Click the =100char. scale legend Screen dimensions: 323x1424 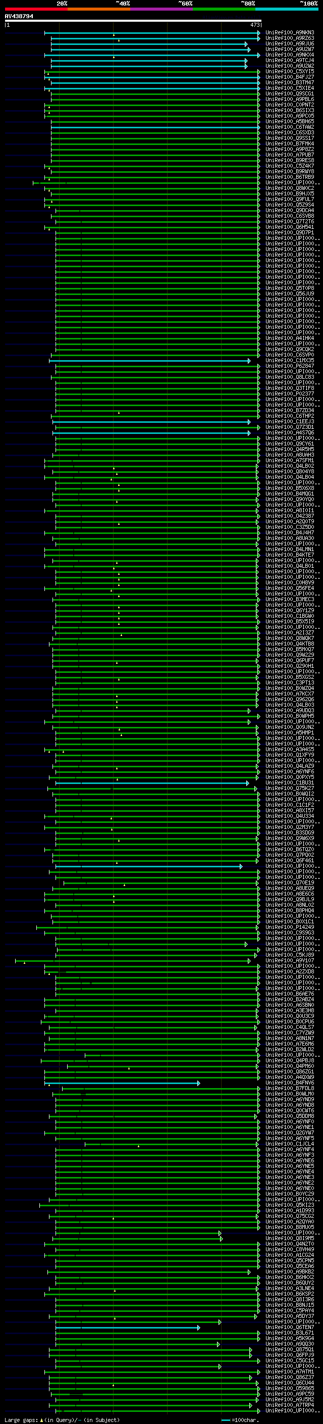pos(240,1419)
